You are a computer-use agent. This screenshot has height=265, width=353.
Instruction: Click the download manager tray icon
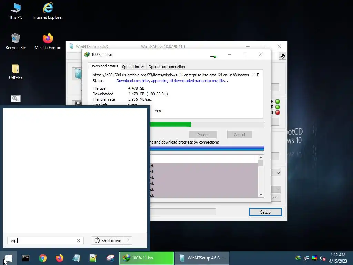click(x=298, y=258)
